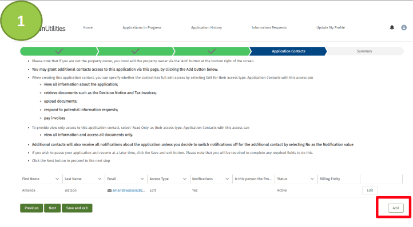Expand the Last Name column chevron
Screen dimensions: 413x227
100,179
